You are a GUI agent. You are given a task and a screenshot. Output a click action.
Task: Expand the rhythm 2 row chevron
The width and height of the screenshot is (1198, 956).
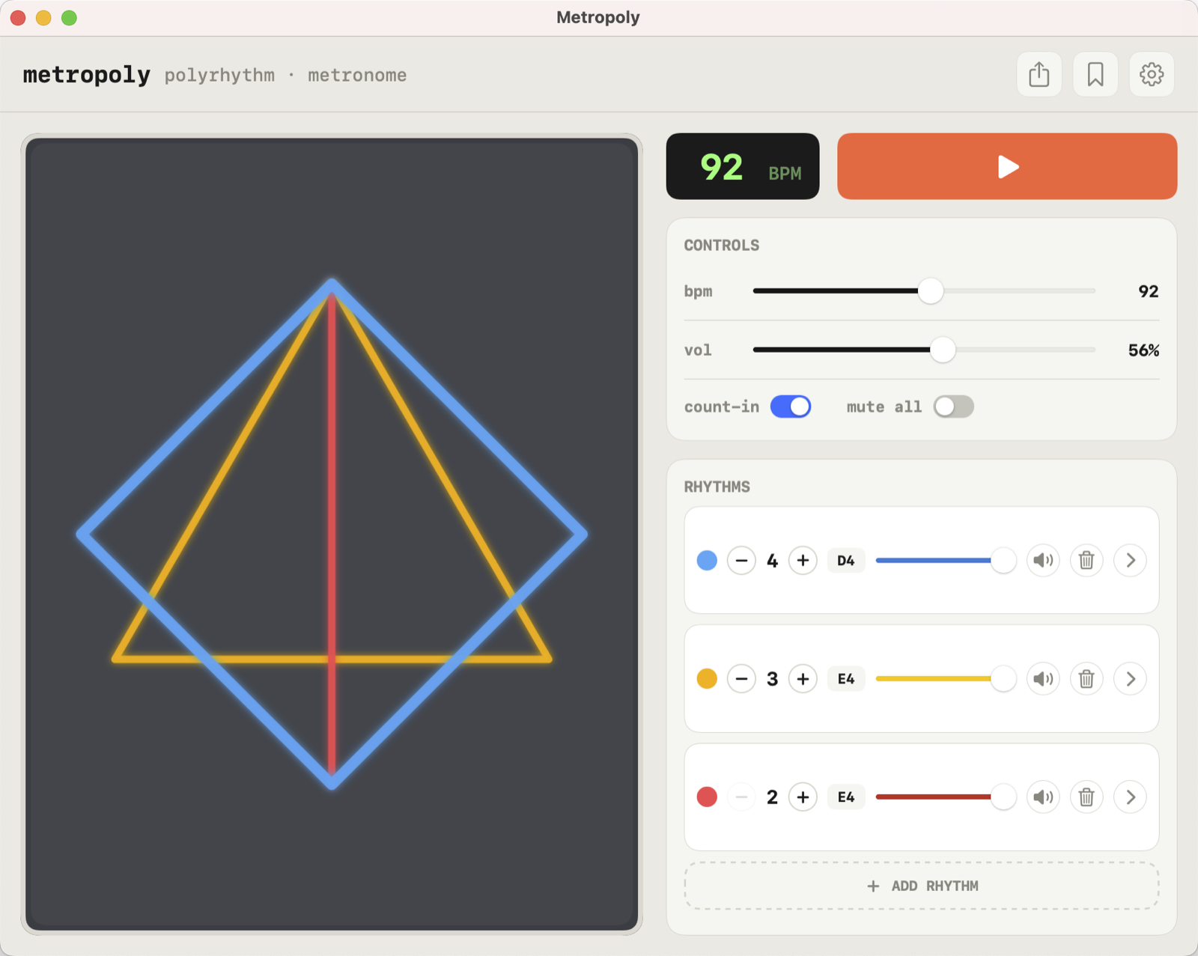1131,797
